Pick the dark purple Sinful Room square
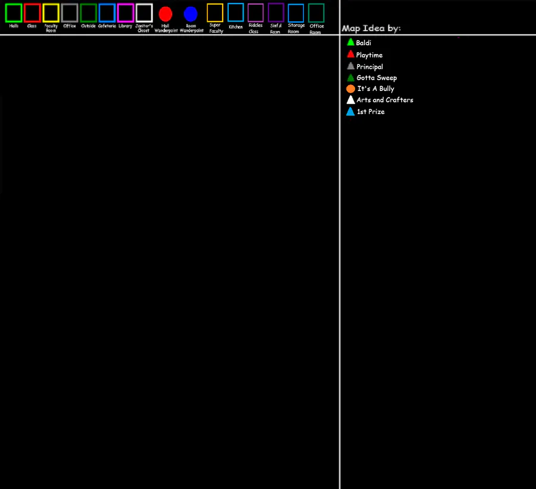 [276, 12]
